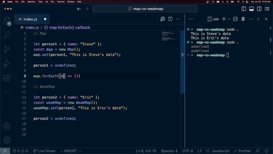Image resolution: width=273 pixels, height=154 pixels.
Task: Click the "// WeakMap" comment line
Action: (44, 86)
